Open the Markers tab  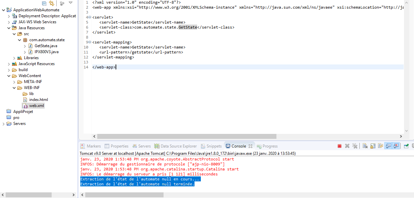coord(91,146)
